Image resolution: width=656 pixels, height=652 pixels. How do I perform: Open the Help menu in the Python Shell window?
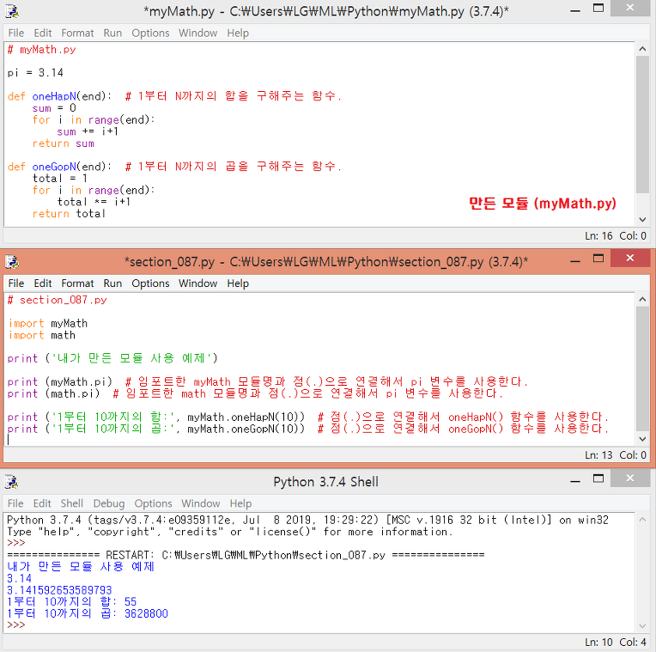pyautogui.click(x=240, y=503)
